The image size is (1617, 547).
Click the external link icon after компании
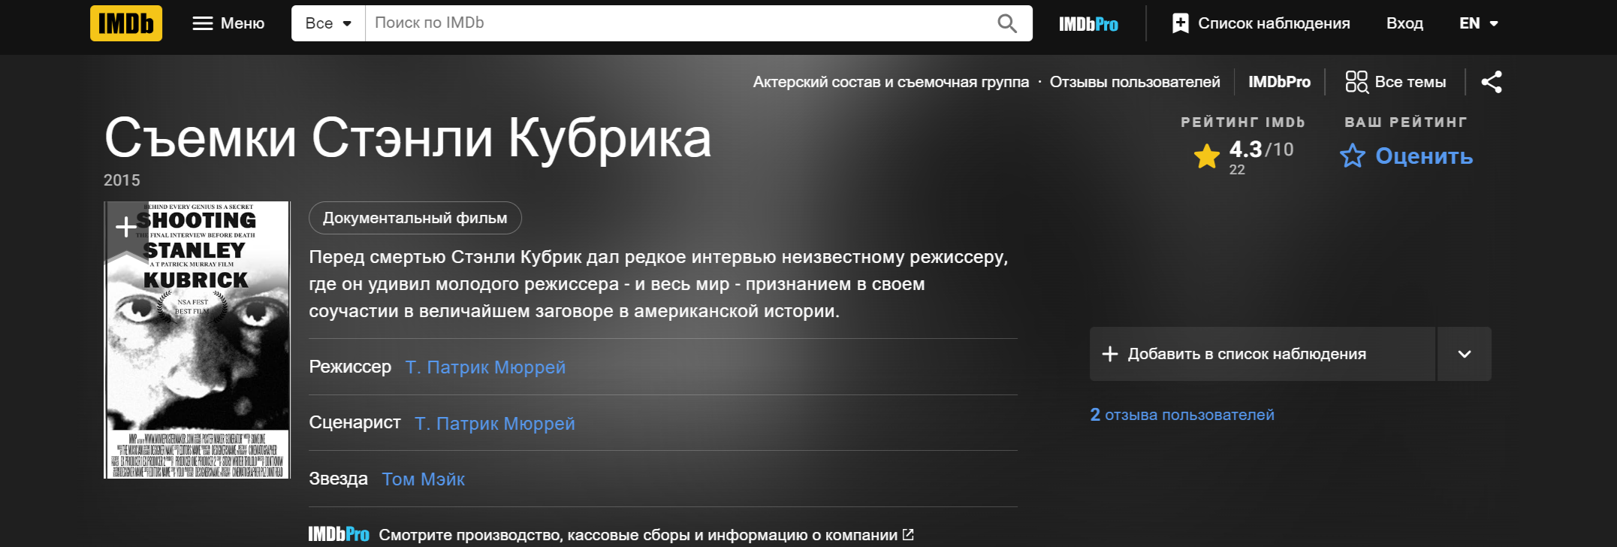pyautogui.click(x=908, y=535)
